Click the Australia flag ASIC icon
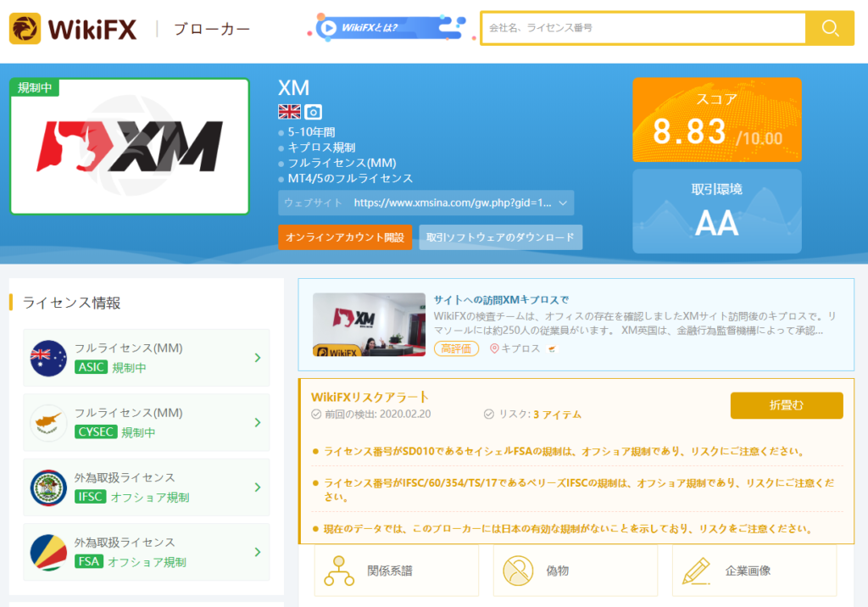This screenshot has height=607, width=868. click(48, 358)
